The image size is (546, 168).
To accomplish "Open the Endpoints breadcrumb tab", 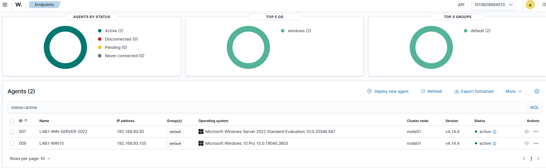I will pyautogui.click(x=44, y=5).
